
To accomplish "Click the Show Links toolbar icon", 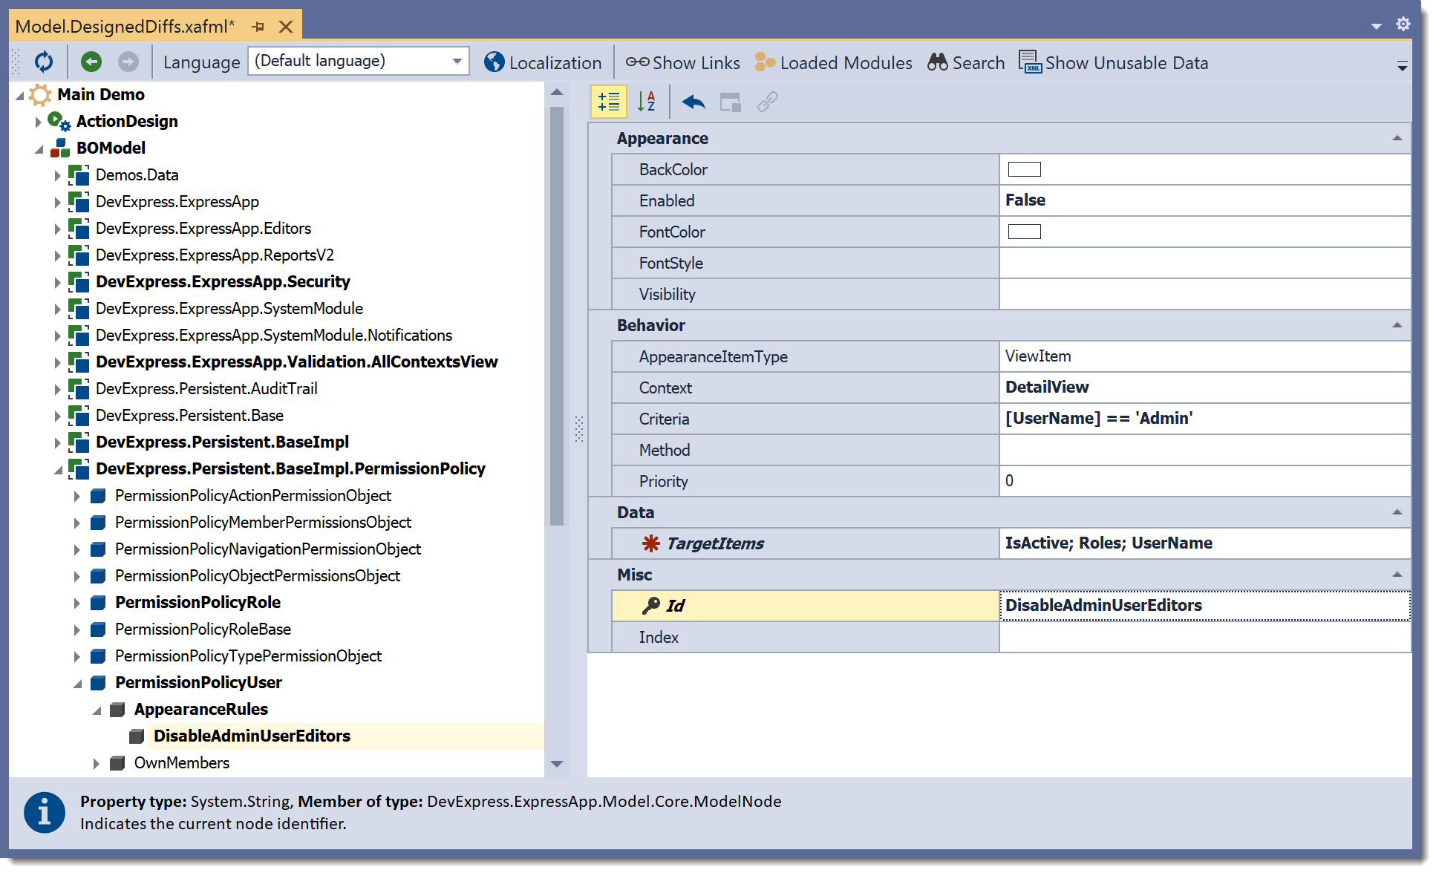I will (x=637, y=62).
